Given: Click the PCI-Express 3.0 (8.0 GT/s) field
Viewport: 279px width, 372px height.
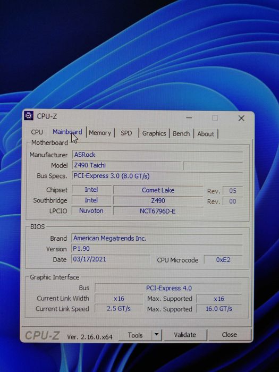Looking at the screenshot, I should tap(157, 176).
